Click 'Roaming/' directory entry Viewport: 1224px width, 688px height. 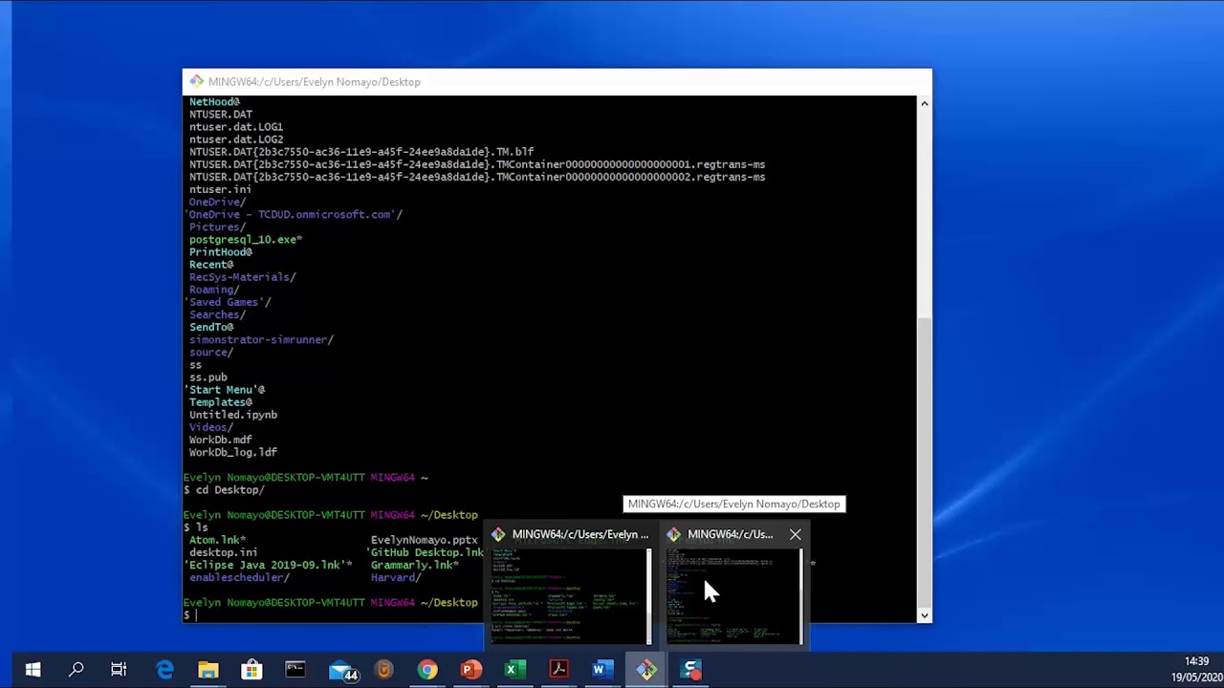[x=214, y=290]
